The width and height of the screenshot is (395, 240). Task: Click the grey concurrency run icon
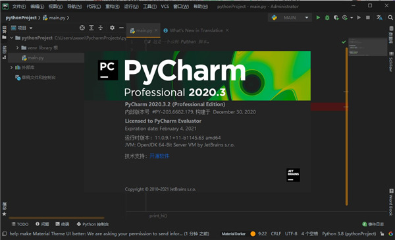(359, 18)
